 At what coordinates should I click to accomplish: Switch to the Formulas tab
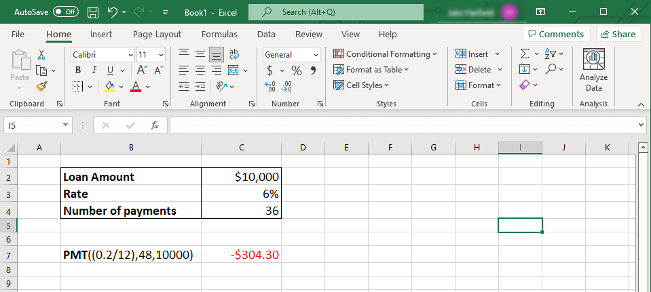point(219,35)
